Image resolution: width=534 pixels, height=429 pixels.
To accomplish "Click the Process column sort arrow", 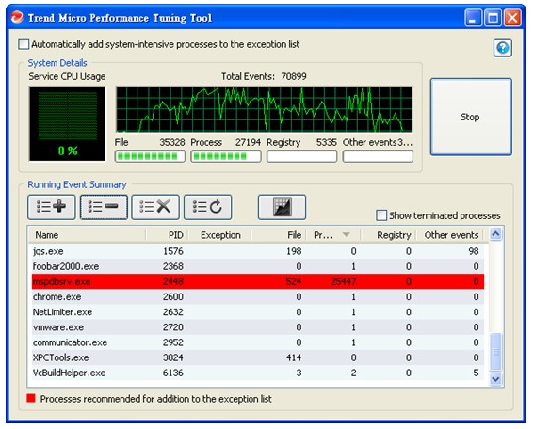I will coord(346,235).
